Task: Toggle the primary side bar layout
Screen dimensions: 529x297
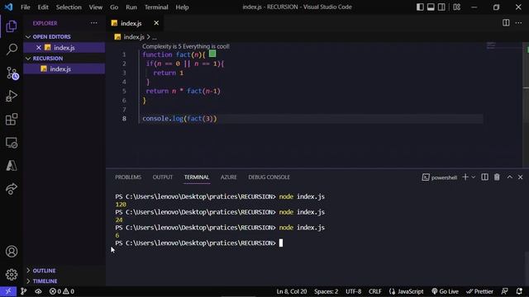Action: click(420, 7)
